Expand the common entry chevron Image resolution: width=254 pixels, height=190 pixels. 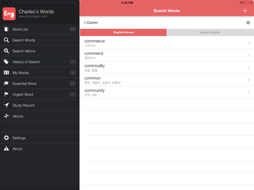pos(249,80)
